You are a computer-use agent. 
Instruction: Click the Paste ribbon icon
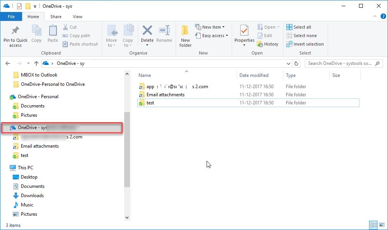(53, 31)
